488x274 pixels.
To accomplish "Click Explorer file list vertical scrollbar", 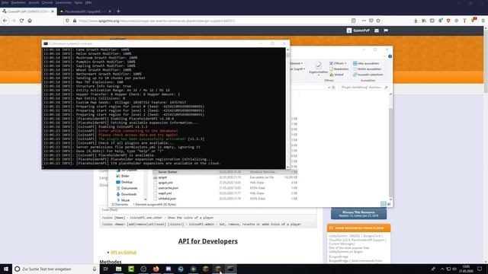I will coord(390,147).
